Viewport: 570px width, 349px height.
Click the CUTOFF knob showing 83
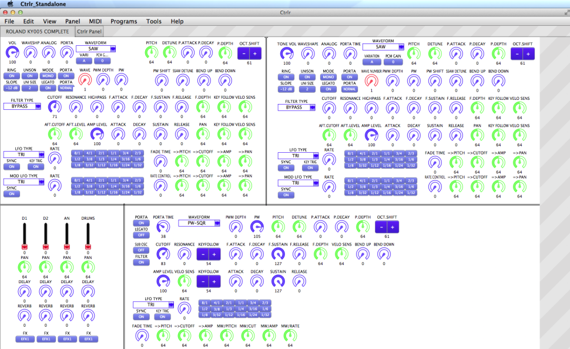click(x=163, y=254)
